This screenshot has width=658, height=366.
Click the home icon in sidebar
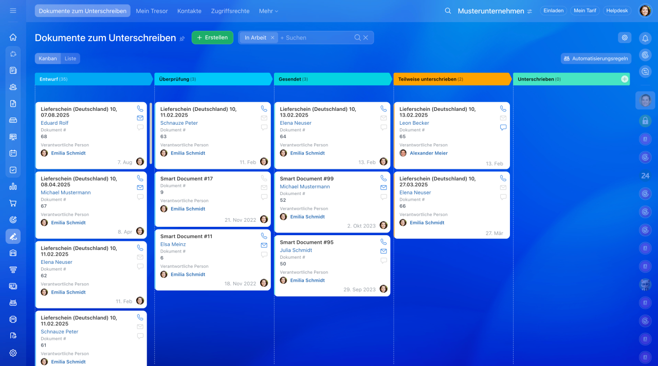(13, 37)
